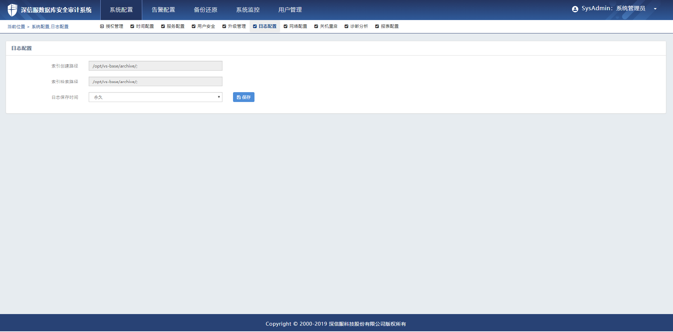Screen dimensions: 673x332
Task: Click the shield logo icon
Action: click(x=12, y=10)
